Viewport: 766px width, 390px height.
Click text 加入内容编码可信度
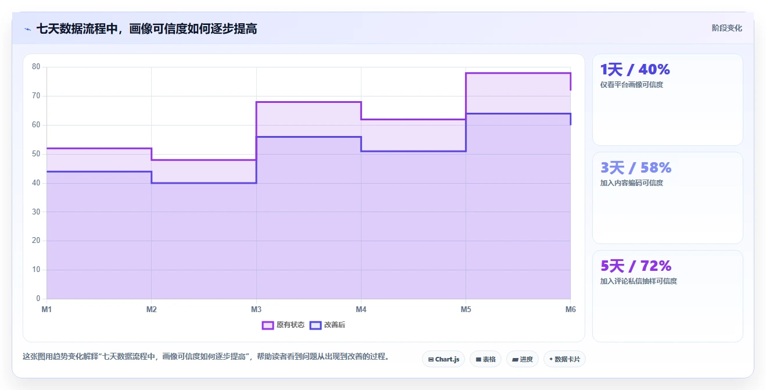tap(632, 183)
